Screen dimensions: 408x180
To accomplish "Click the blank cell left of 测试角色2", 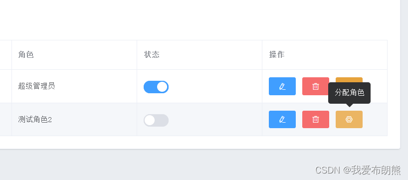I will (5, 119).
